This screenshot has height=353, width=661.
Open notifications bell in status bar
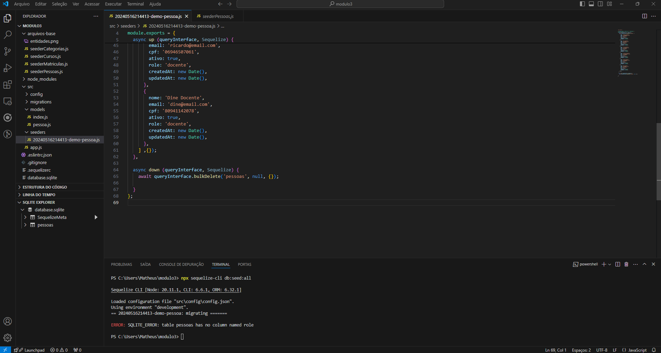pyautogui.click(x=654, y=350)
